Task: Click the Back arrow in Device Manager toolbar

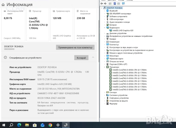Action: coord(101,4)
